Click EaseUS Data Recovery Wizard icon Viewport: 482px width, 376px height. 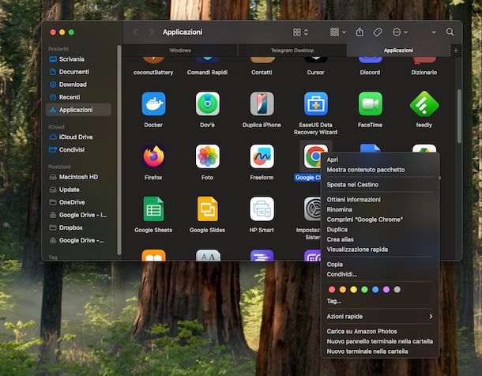316,103
